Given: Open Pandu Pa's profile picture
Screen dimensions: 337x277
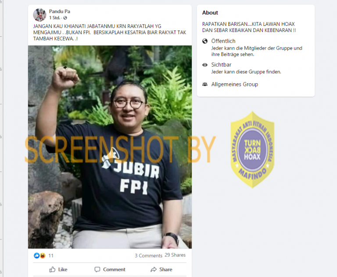Looking at the screenshot, I should [x=39, y=14].
